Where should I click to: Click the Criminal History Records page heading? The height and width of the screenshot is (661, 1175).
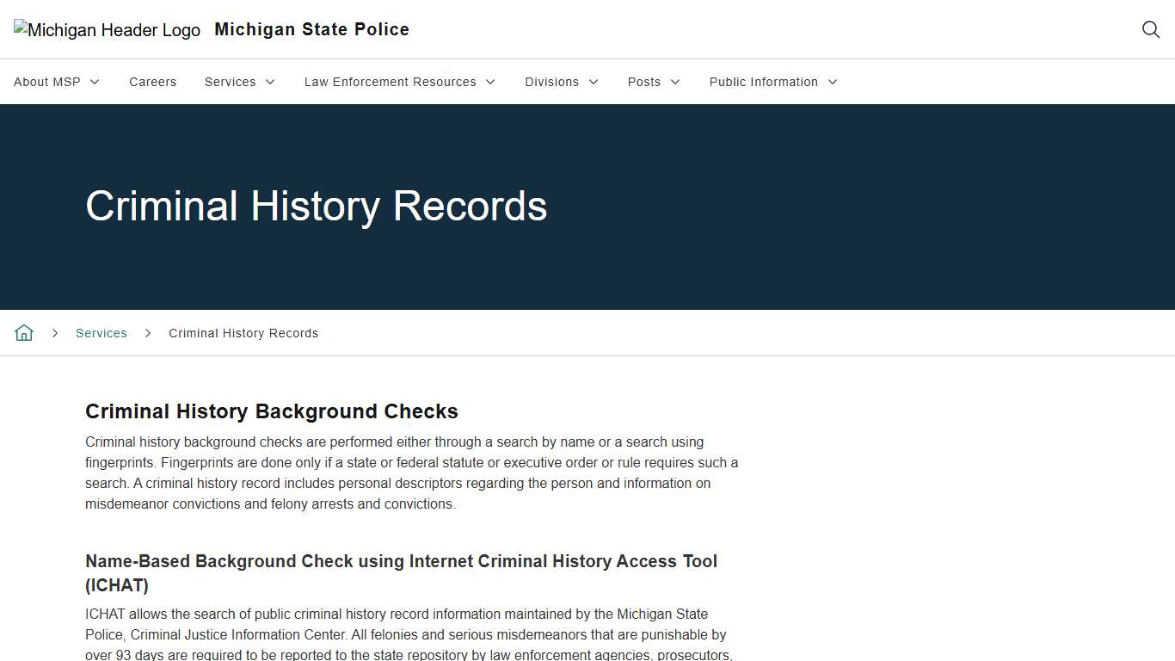316,206
